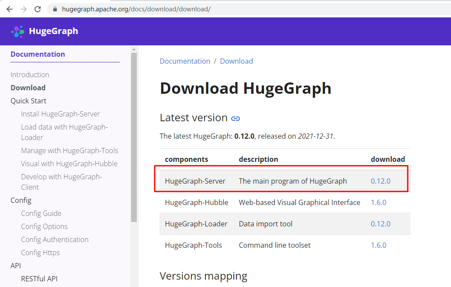This screenshot has height=287, width=451.
Task: Click the browser forward arrow
Action: coord(24,9)
